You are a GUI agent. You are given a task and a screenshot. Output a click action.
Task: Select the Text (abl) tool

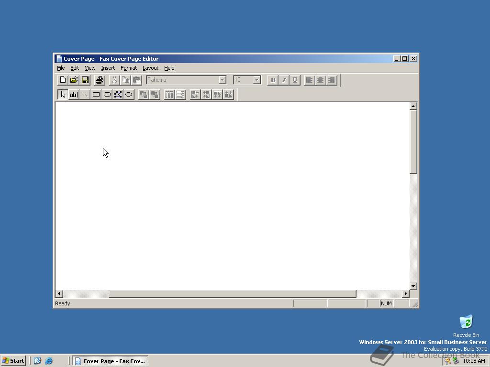click(74, 95)
